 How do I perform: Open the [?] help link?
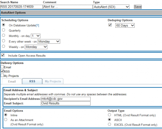(38, 25)
